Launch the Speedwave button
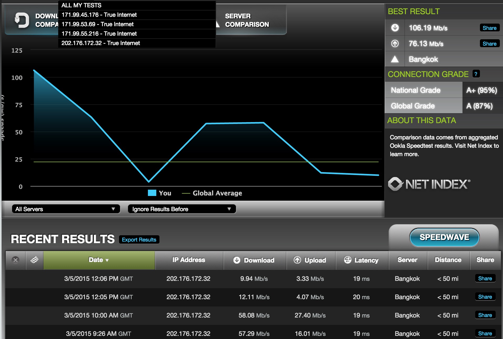This screenshot has width=503, height=339. pos(444,237)
